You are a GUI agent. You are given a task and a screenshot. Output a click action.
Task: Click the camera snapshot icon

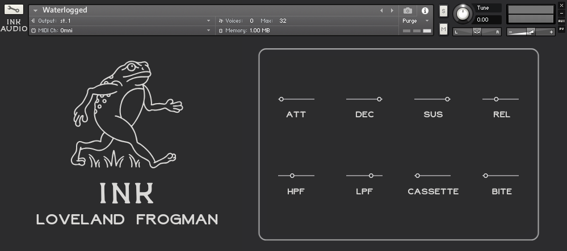[x=408, y=11]
